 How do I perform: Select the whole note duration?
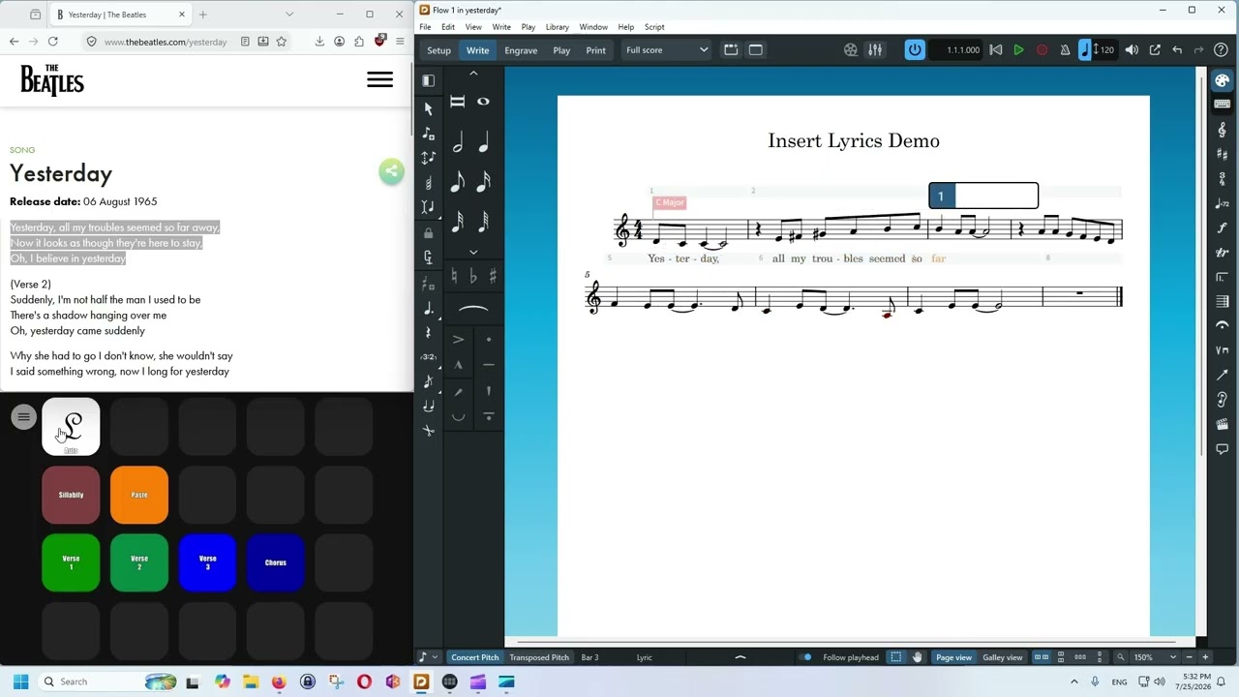pos(483,102)
